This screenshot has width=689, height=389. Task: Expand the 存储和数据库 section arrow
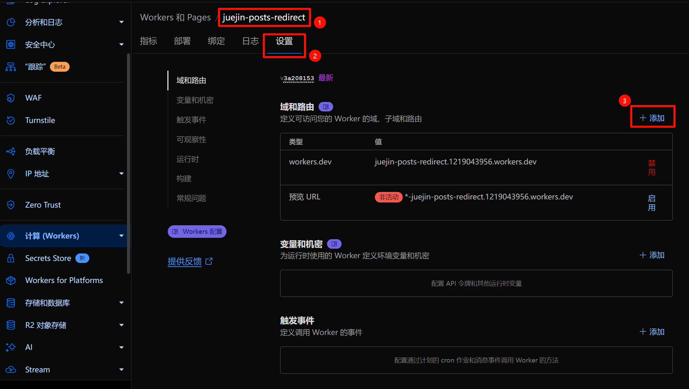coord(121,303)
